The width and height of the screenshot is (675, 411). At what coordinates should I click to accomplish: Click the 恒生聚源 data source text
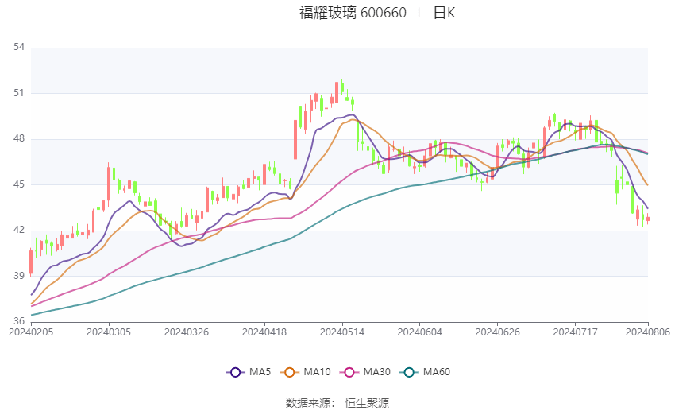[367, 403]
